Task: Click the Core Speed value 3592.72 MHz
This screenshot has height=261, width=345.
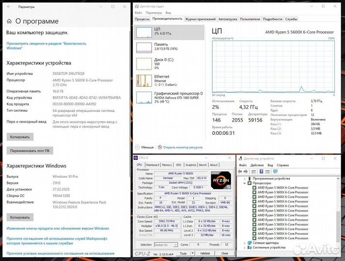Action: click(x=167, y=221)
